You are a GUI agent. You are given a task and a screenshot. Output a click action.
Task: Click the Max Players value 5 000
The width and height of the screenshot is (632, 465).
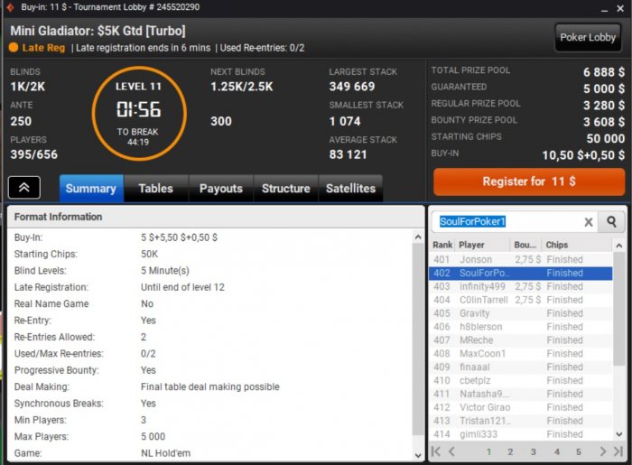pos(153,436)
